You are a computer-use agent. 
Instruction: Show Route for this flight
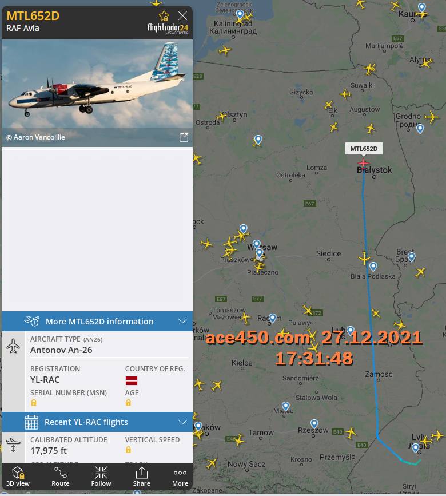tap(60, 477)
